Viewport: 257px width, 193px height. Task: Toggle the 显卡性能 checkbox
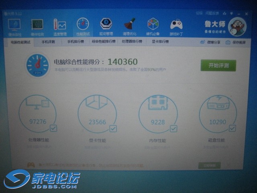[113, 129]
